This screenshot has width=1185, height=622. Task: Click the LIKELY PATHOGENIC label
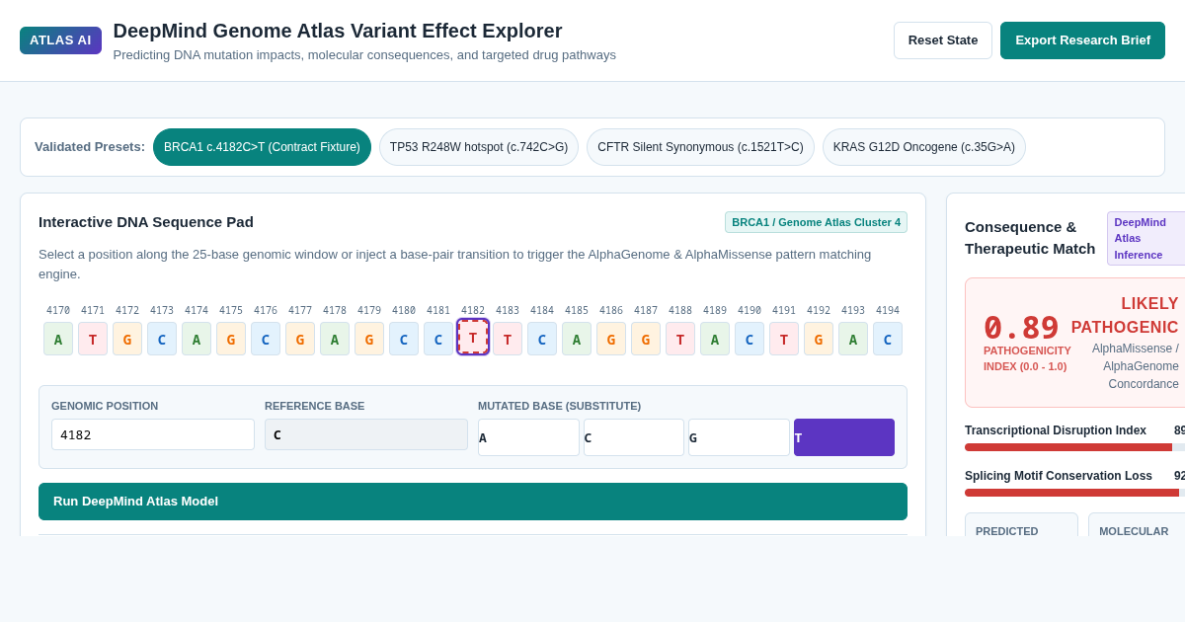point(1125,315)
